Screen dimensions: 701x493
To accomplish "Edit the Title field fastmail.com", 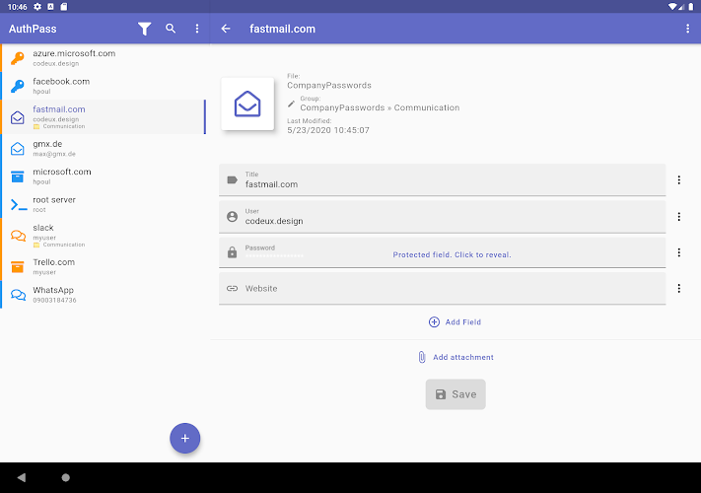I will coord(442,179).
